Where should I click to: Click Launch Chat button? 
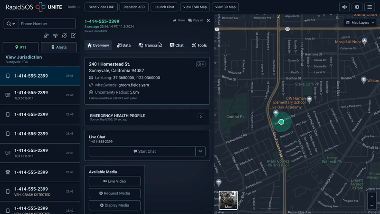(x=164, y=7)
